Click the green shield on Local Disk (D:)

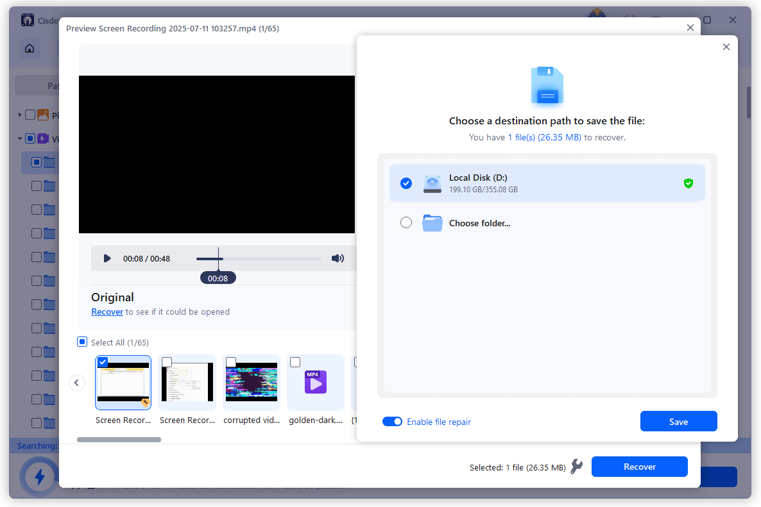tap(688, 183)
